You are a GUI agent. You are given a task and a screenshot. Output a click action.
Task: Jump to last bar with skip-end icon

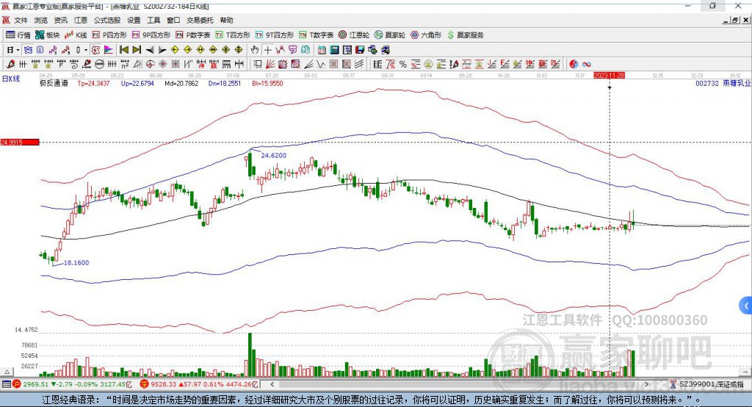pos(137,50)
